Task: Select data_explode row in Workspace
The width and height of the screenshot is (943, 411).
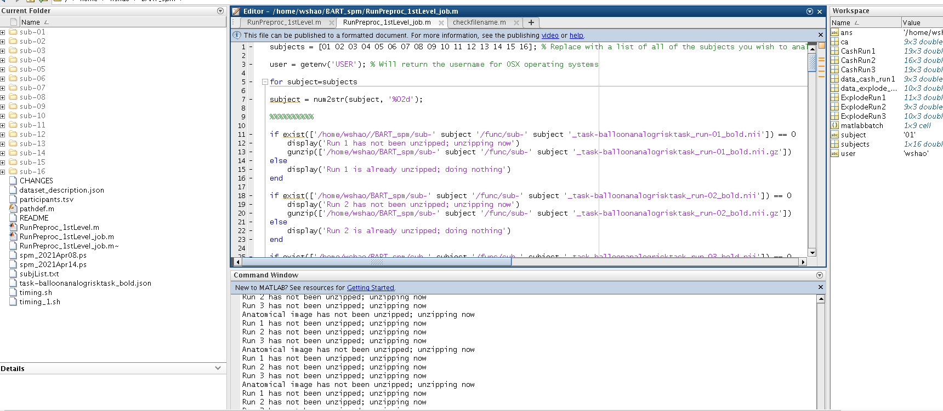Action: (x=887, y=89)
